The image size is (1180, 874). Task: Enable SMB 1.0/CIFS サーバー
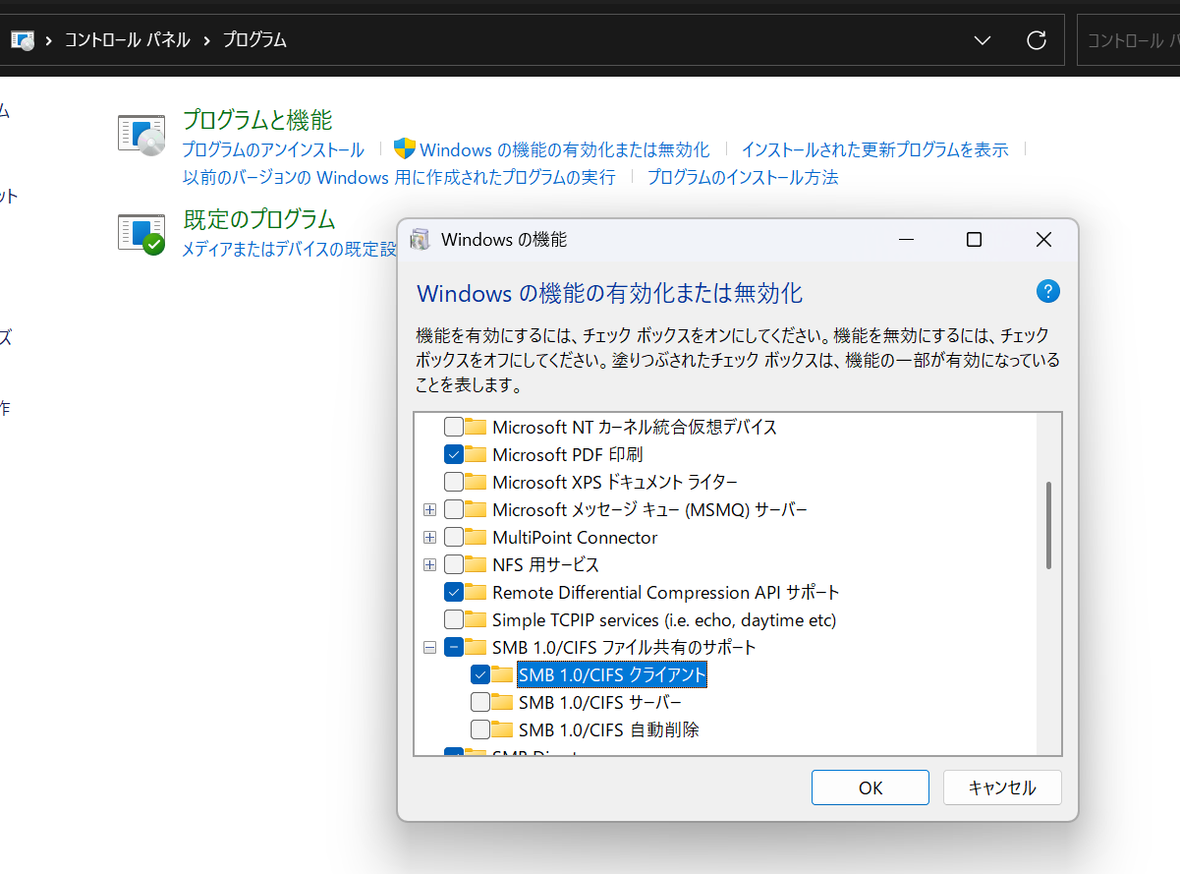coord(480,702)
